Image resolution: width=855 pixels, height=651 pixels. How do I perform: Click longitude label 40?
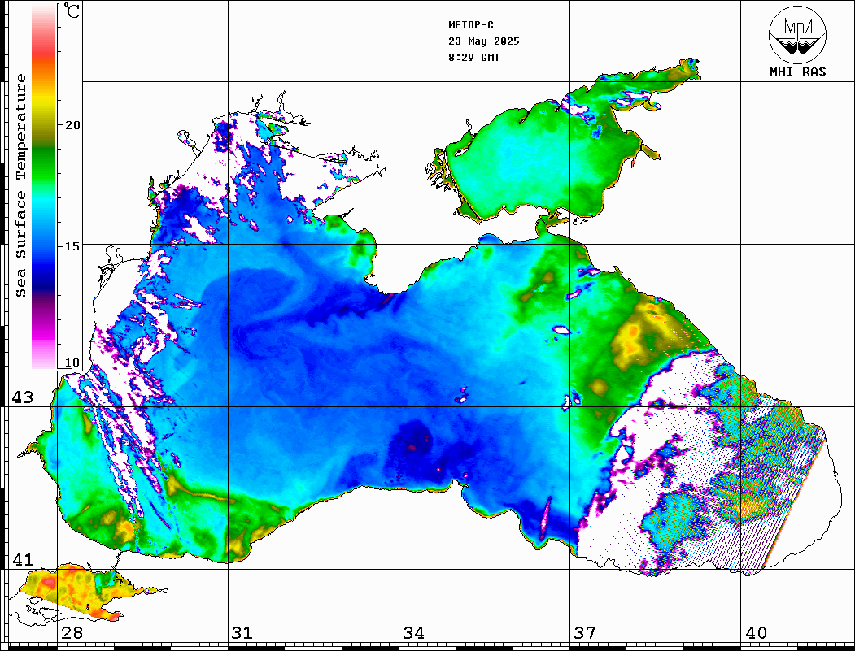coord(756,633)
